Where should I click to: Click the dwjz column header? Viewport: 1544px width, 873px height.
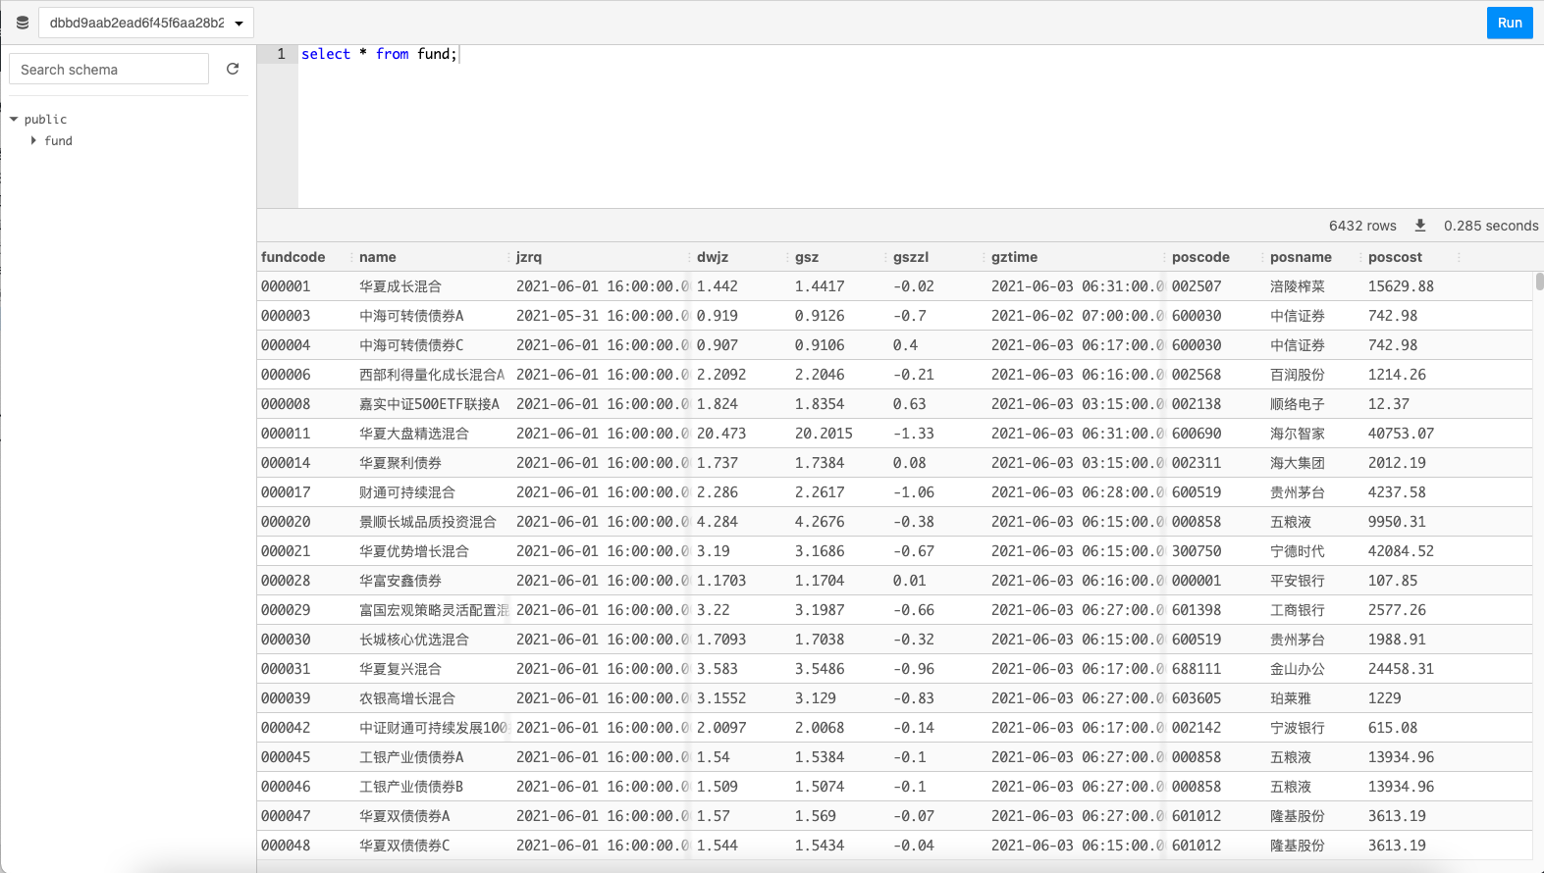point(713,257)
